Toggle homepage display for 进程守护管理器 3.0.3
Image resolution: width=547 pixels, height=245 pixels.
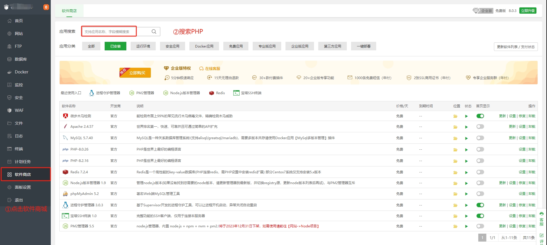click(480, 205)
